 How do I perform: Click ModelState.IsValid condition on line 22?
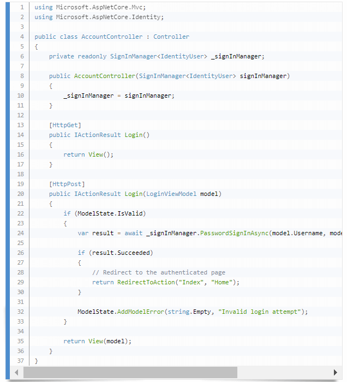coord(112,213)
